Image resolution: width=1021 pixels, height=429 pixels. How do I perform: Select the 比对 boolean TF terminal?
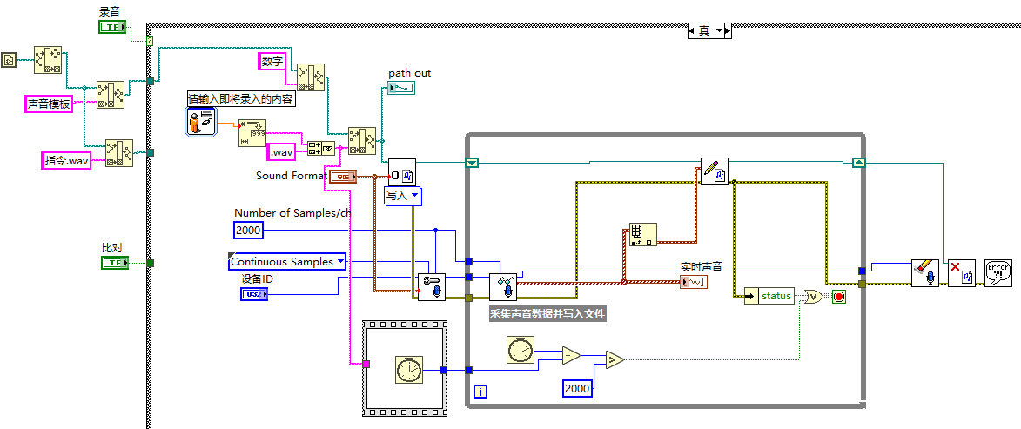tap(115, 263)
